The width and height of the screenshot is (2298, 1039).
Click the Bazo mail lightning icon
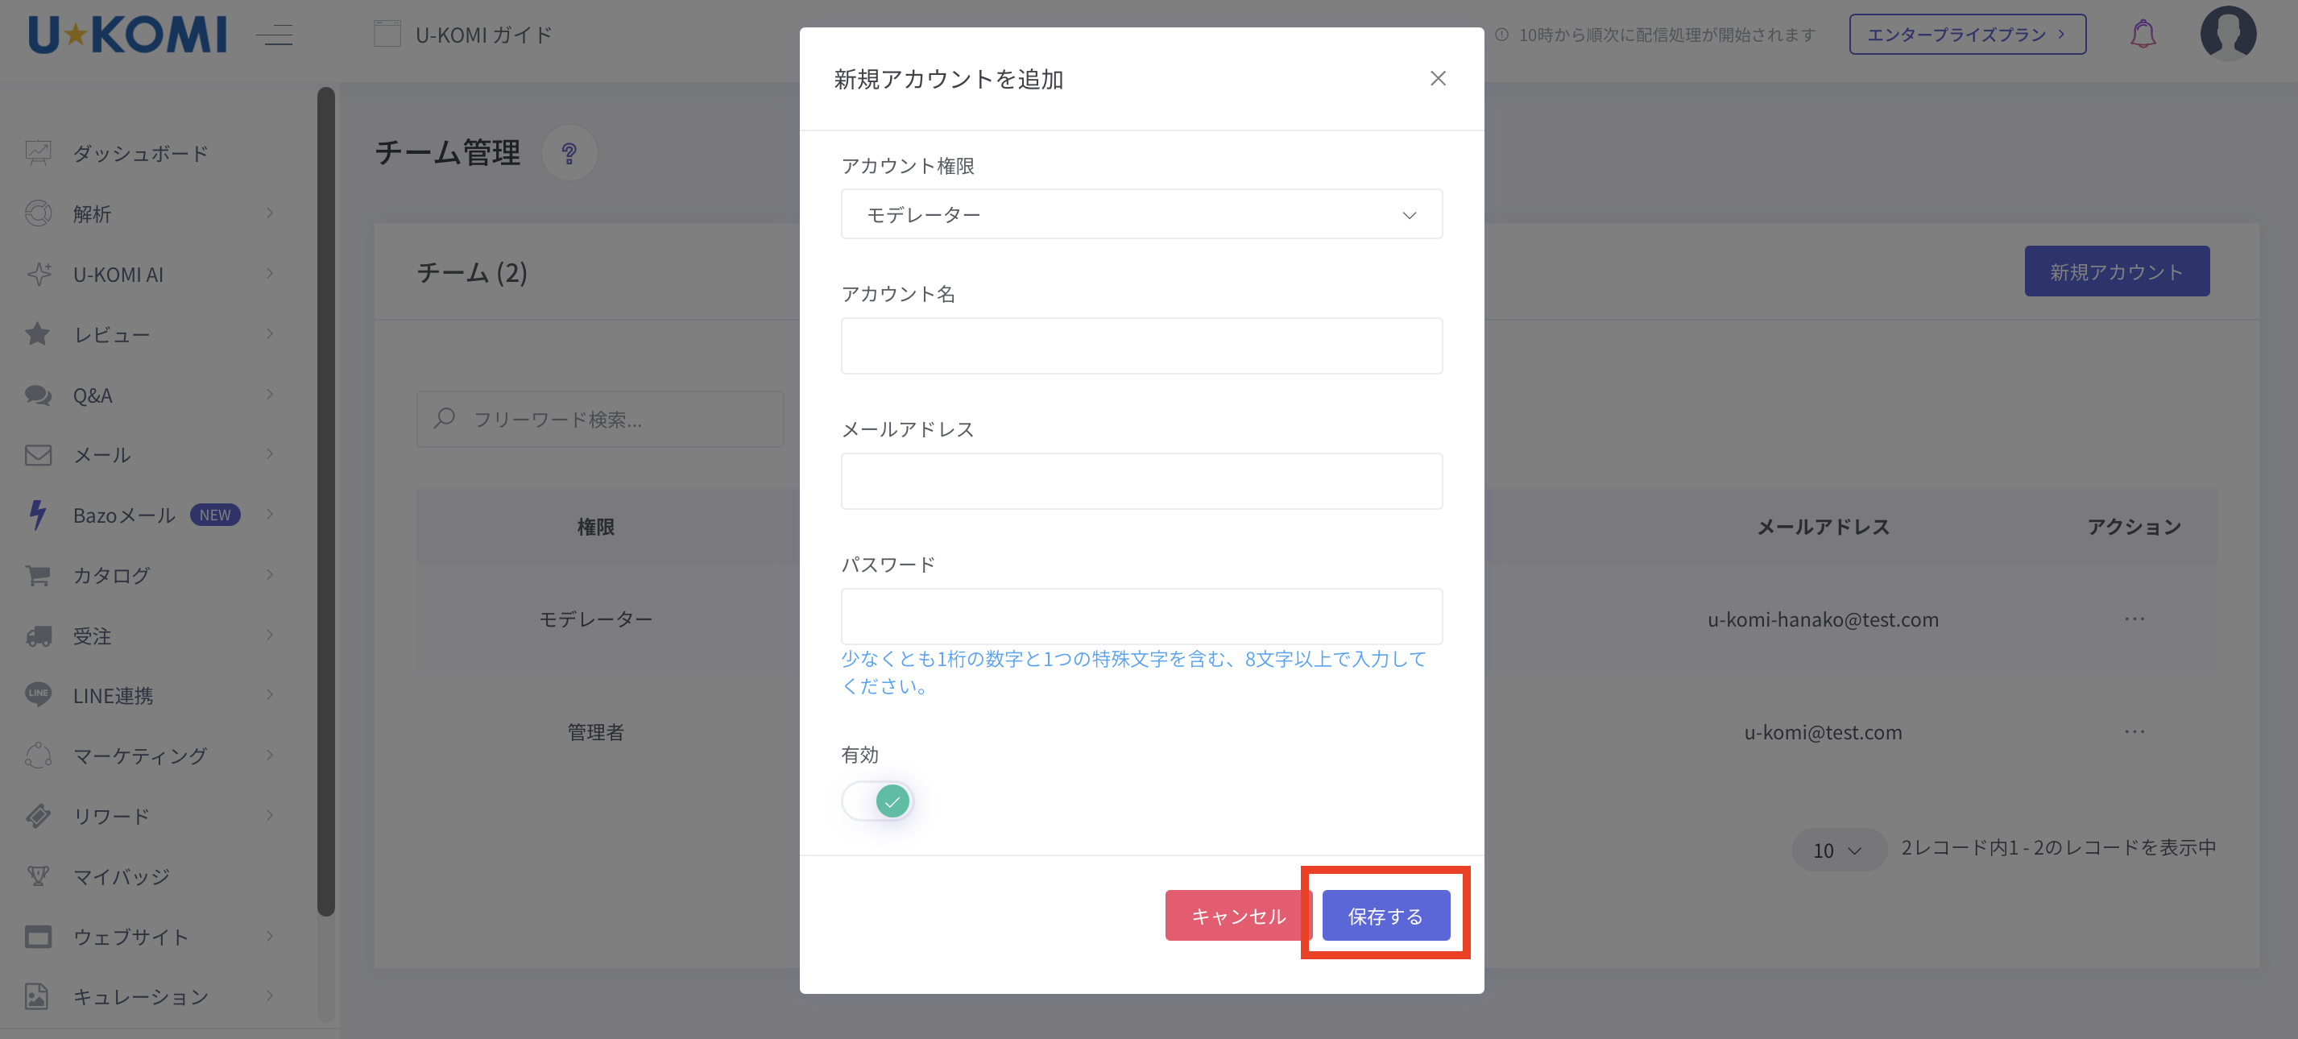pos(38,515)
